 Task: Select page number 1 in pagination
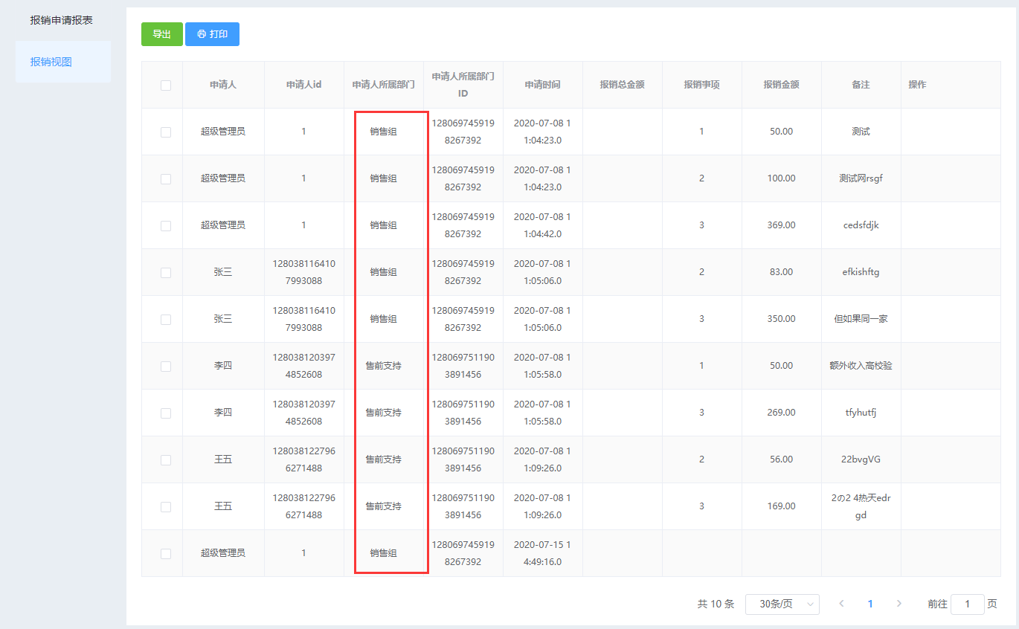870,604
